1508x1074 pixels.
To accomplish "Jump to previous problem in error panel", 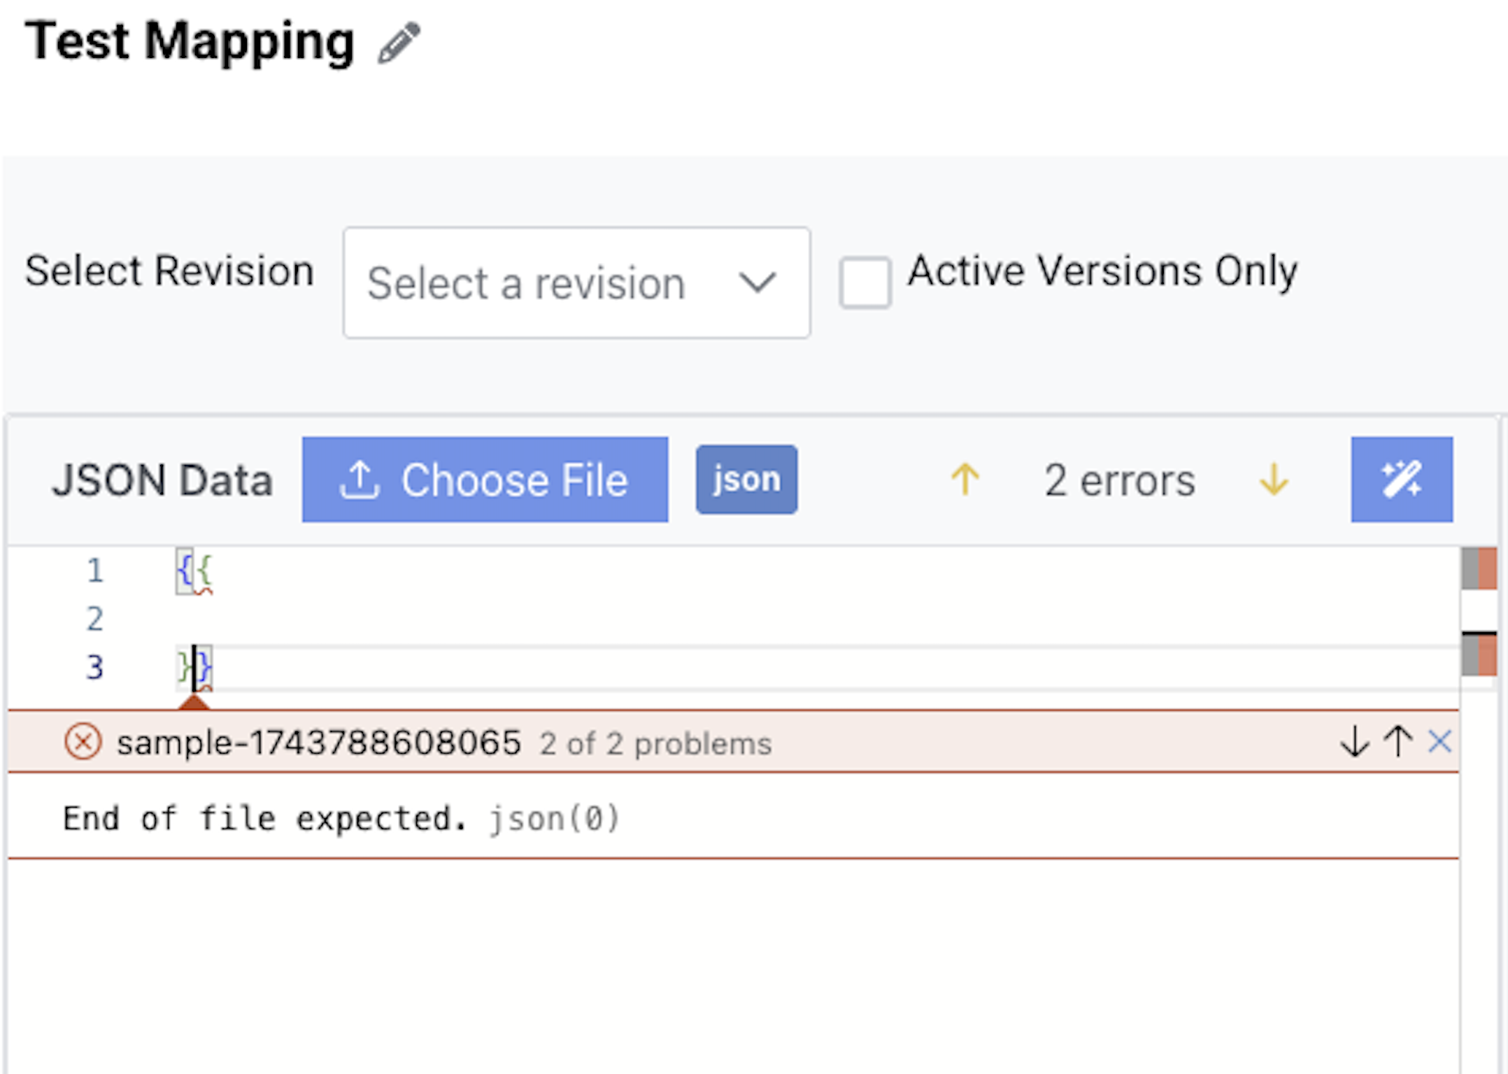I will [x=1398, y=742].
